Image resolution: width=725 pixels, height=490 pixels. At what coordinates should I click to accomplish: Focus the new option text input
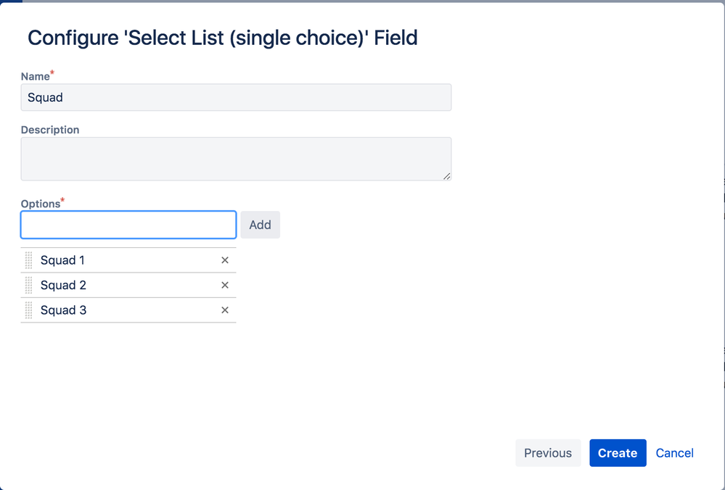click(x=128, y=225)
